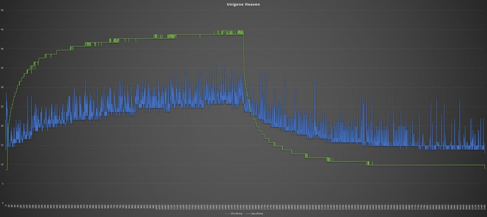The image size is (487, 217).
Task: Select the y-axis label 45
Action: [x=2, y=30]
